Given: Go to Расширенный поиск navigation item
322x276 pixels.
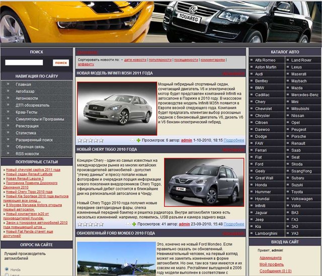Looking at the screenshot, I should click(x=34, y=140).
